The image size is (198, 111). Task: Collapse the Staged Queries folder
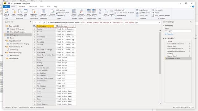[5, 41]
